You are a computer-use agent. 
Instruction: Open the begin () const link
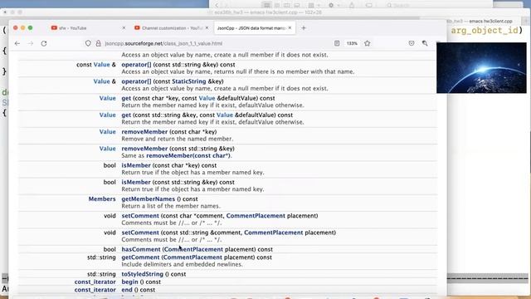tap(129, 282)
